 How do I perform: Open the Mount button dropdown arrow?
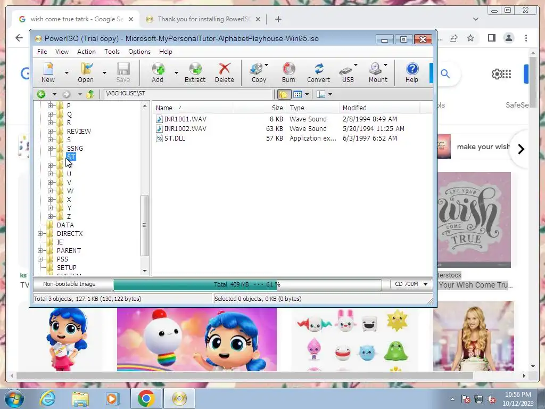385,65
